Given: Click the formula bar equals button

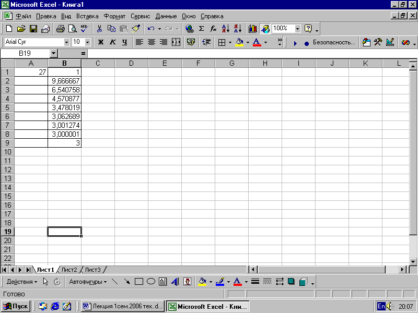Looking at the screenshot, I should tap(83, 54).
